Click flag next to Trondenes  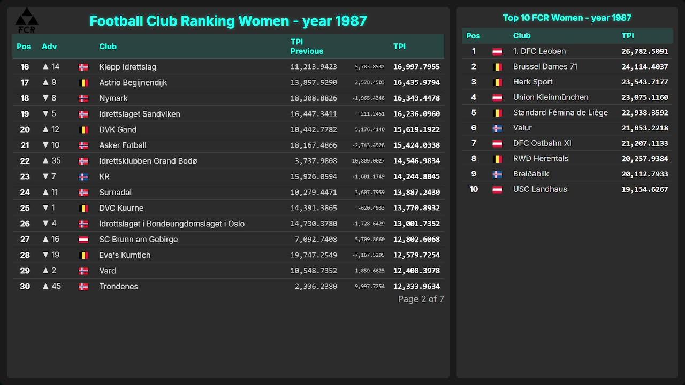pyautogui.click(x=83, y=287)
